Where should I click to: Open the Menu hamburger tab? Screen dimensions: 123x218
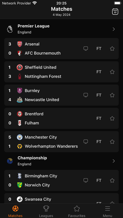coord(108,211)
